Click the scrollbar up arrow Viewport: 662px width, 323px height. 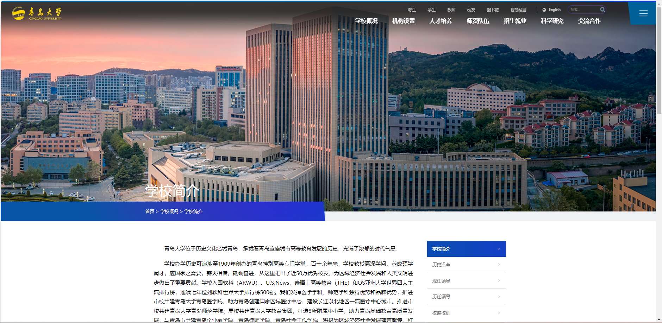(658, 3)
